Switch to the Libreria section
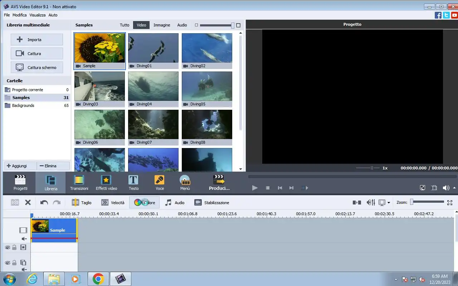 51,183
